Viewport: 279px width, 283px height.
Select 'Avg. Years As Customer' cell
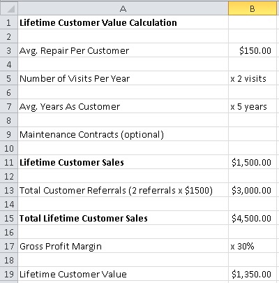tap(123, 106)
